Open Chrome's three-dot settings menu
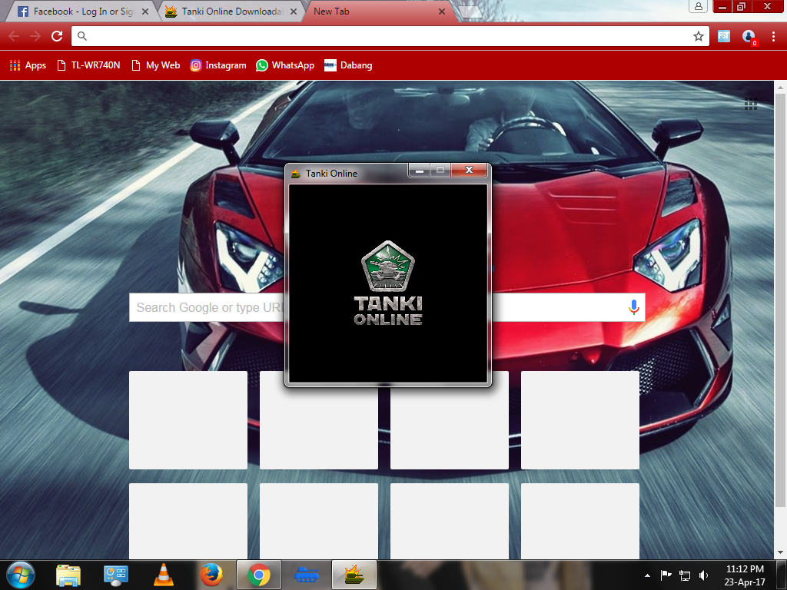787x590 pixels. [x=774, y=36]
